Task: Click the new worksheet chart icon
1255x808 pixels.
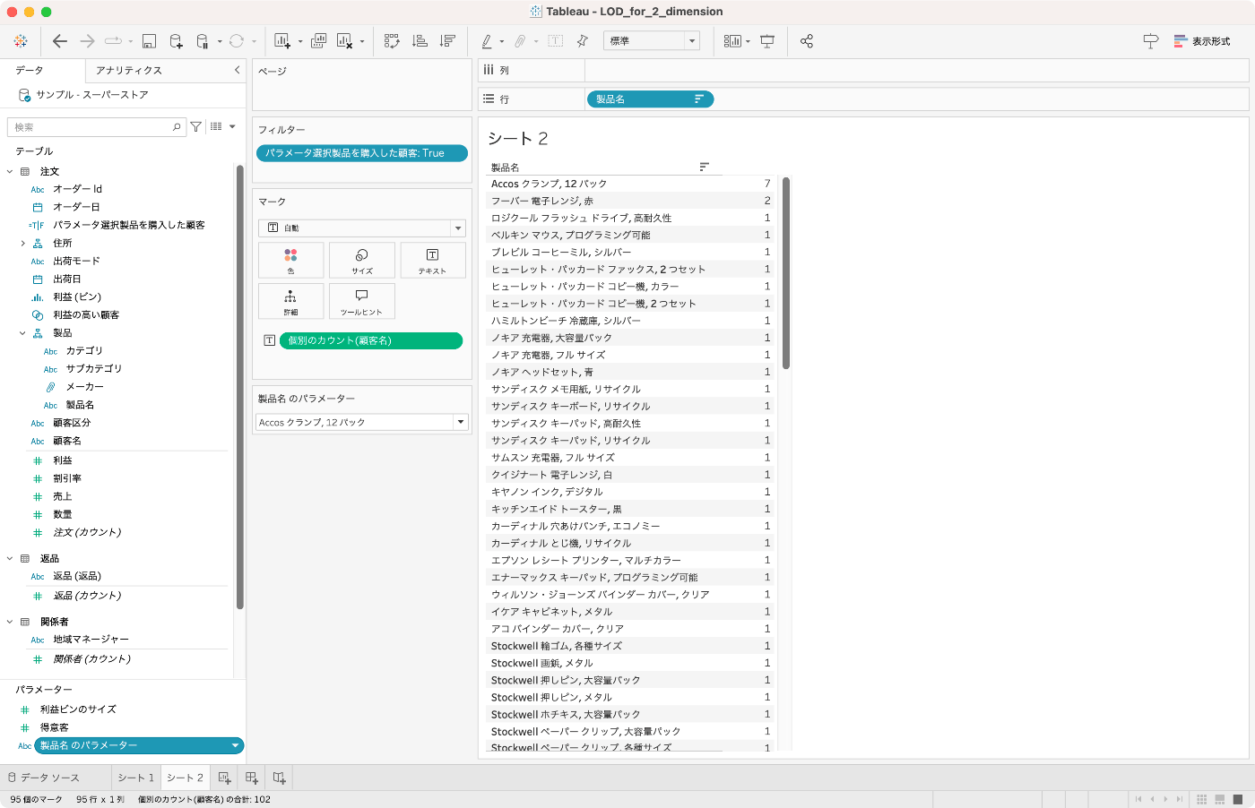Action: click(282, 41)
